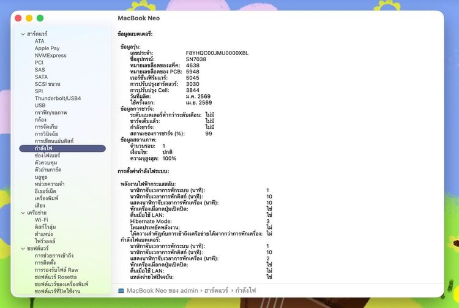
Task: Click condition value ปกติ
Action: tap(168, 152)
